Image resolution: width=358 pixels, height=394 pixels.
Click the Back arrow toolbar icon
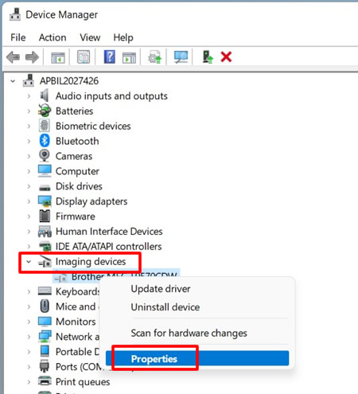coord(13,57)
